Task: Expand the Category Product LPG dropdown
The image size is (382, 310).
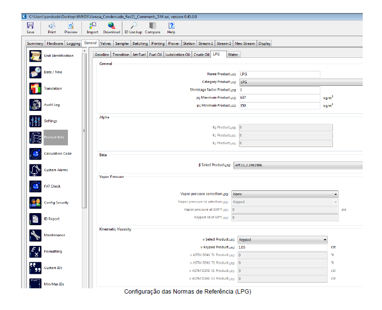Action: (x=301, y=82)
